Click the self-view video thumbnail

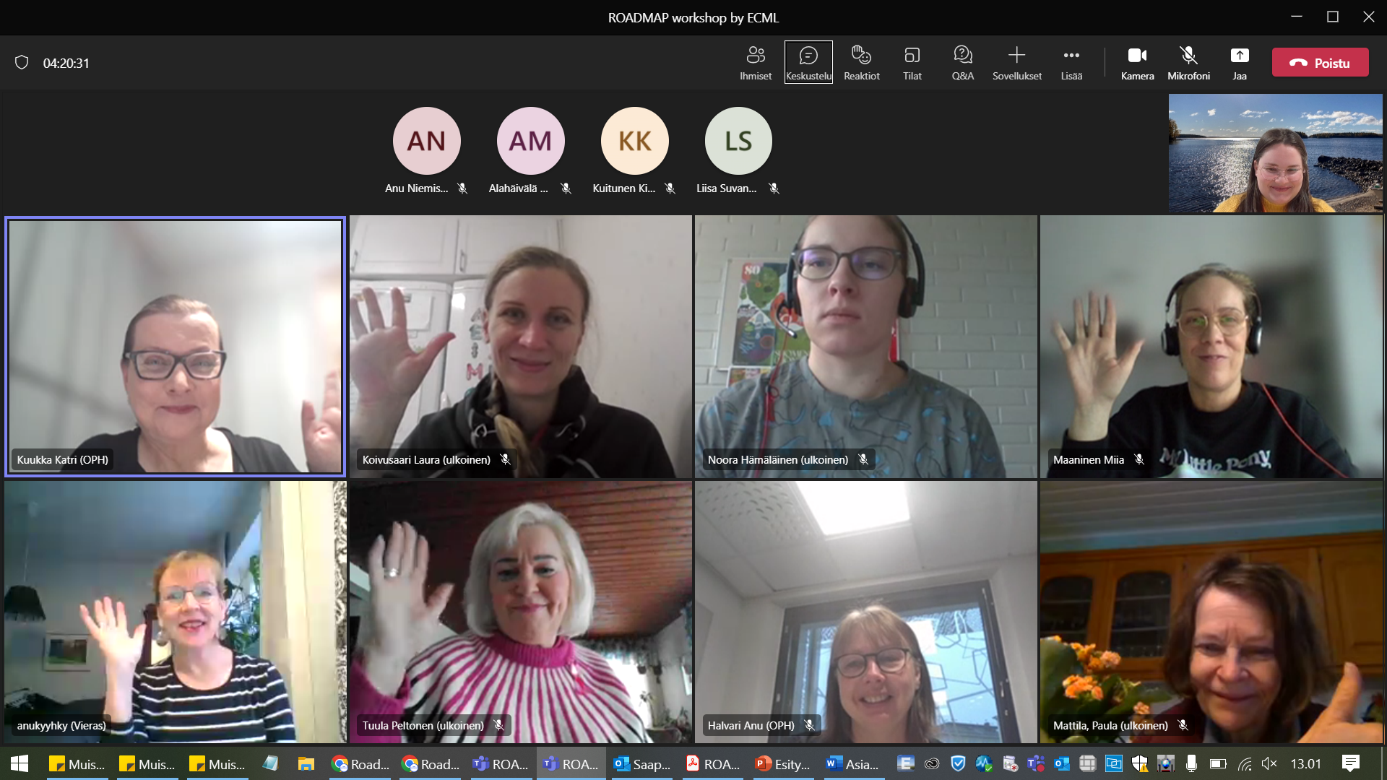click(x=1275, y=153)
